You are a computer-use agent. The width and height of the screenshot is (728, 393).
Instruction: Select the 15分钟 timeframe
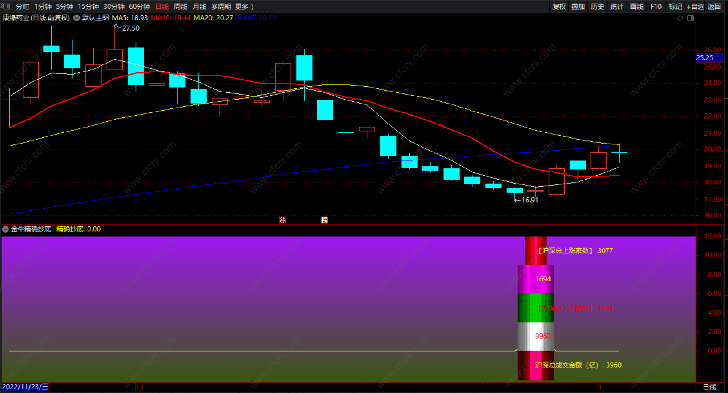pyautogui.click(x=88, y=7)
